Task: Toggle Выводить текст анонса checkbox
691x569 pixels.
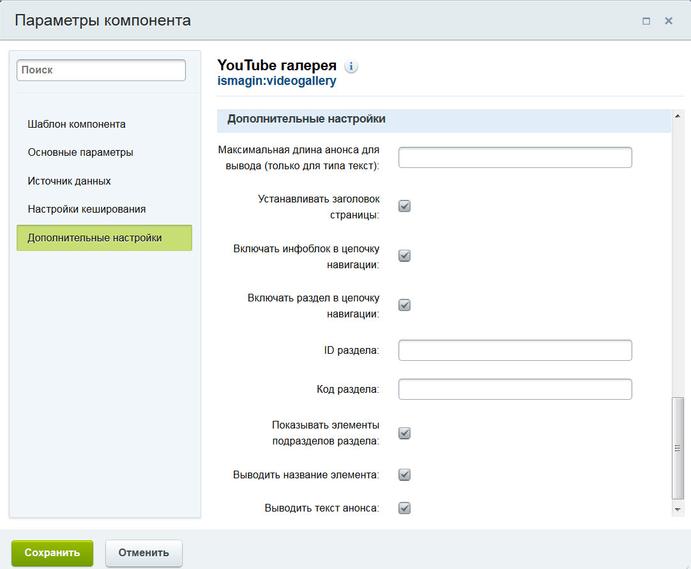Action: click(x=404, y=508)
